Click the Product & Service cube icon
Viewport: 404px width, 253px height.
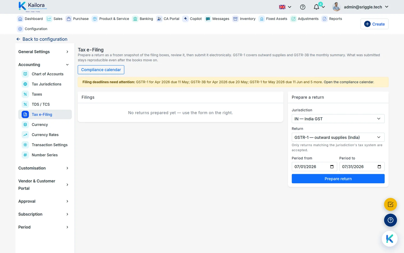pos(95,19)
